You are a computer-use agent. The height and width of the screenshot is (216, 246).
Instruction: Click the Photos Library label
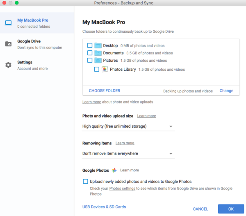pos(123,69)
